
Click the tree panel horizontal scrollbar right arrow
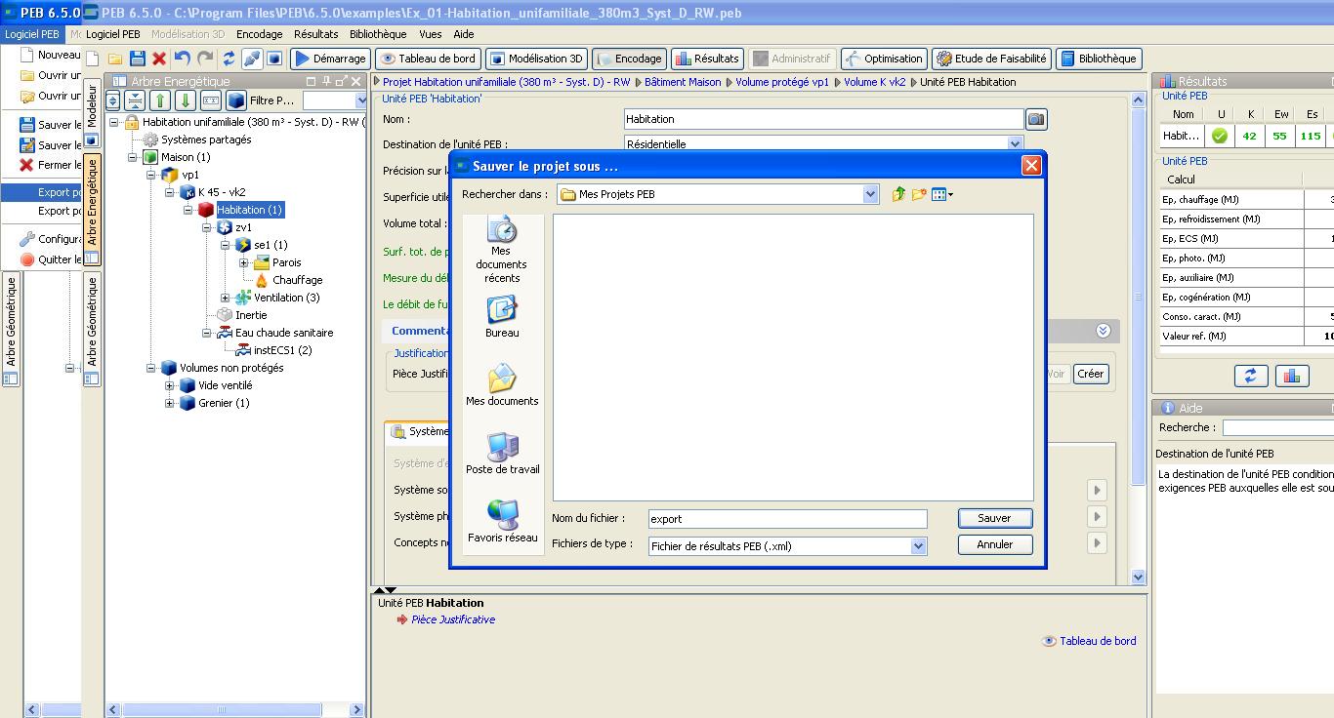click(x=356, y=710)
